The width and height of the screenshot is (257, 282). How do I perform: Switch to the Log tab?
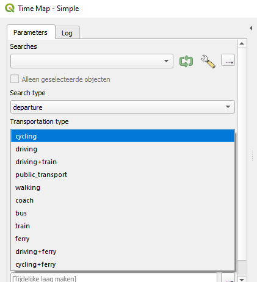pyautogui.click(x=67, y=32)
